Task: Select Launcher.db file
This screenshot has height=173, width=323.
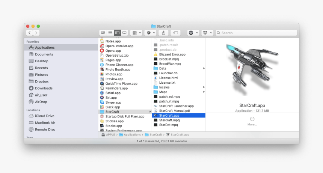Action: coord(179,73)
